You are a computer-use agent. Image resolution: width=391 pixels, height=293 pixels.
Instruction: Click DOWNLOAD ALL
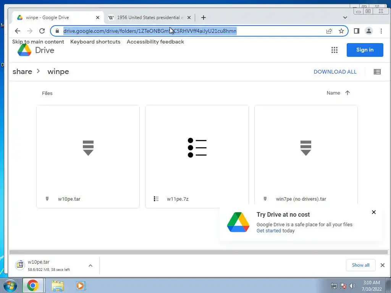click(x=335, y=72)
